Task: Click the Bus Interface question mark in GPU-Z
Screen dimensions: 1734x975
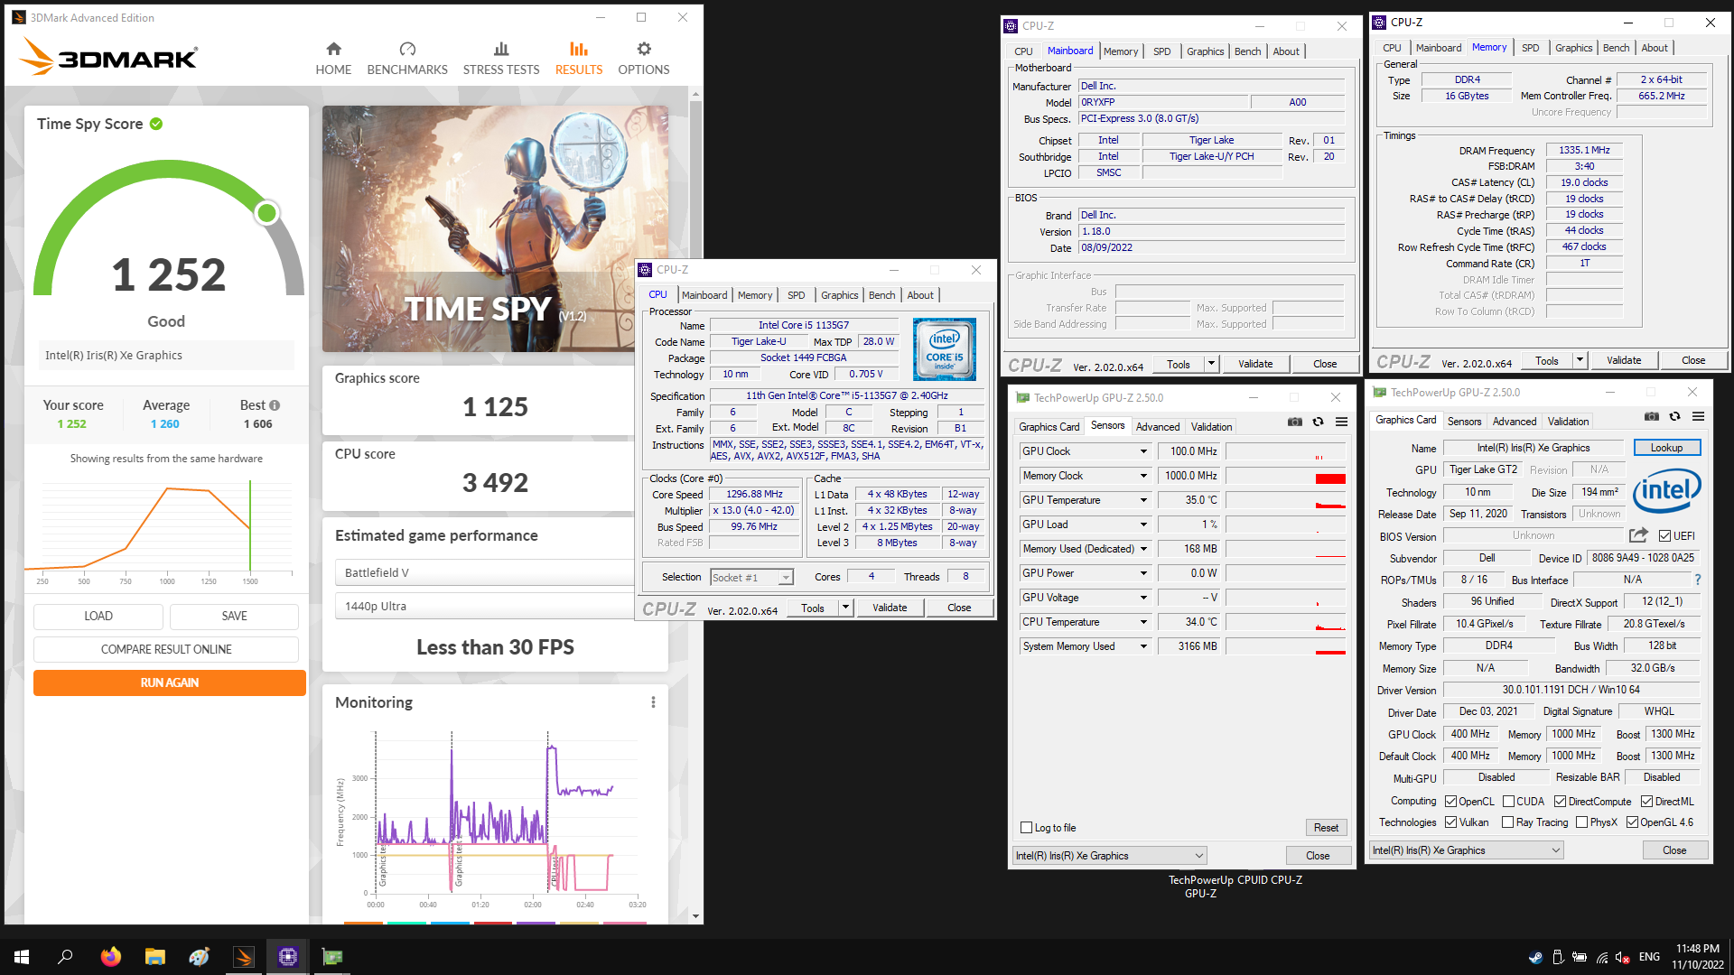Action: pos(1698,580)
